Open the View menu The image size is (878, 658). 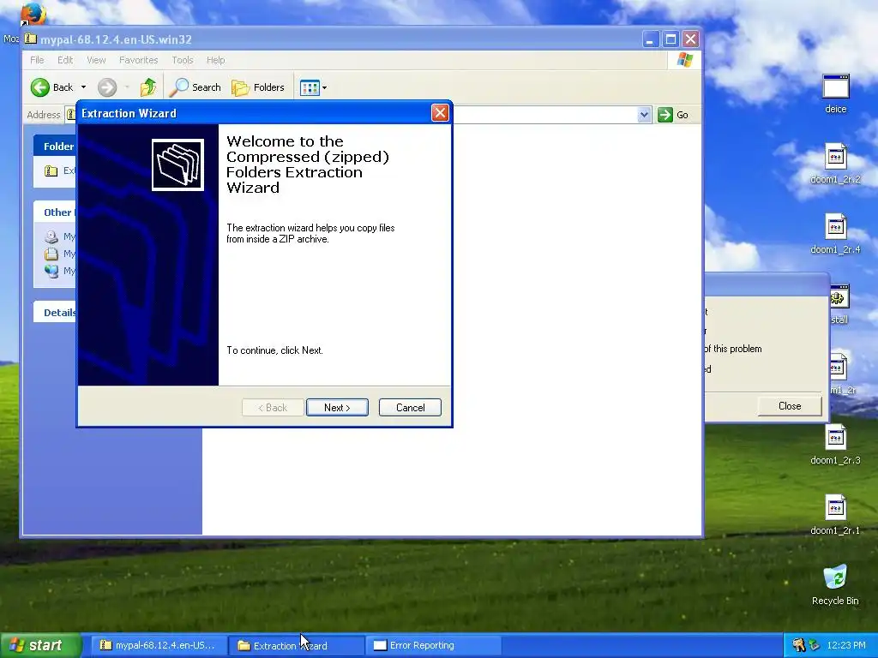96,60
